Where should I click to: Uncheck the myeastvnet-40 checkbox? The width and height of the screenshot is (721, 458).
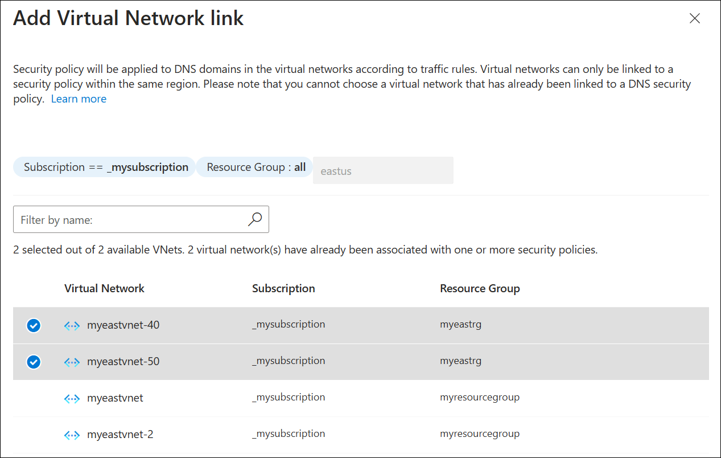[x=34, y=325]
